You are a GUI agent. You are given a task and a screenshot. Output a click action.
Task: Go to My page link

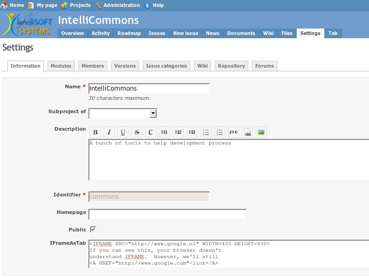point(47,5)
